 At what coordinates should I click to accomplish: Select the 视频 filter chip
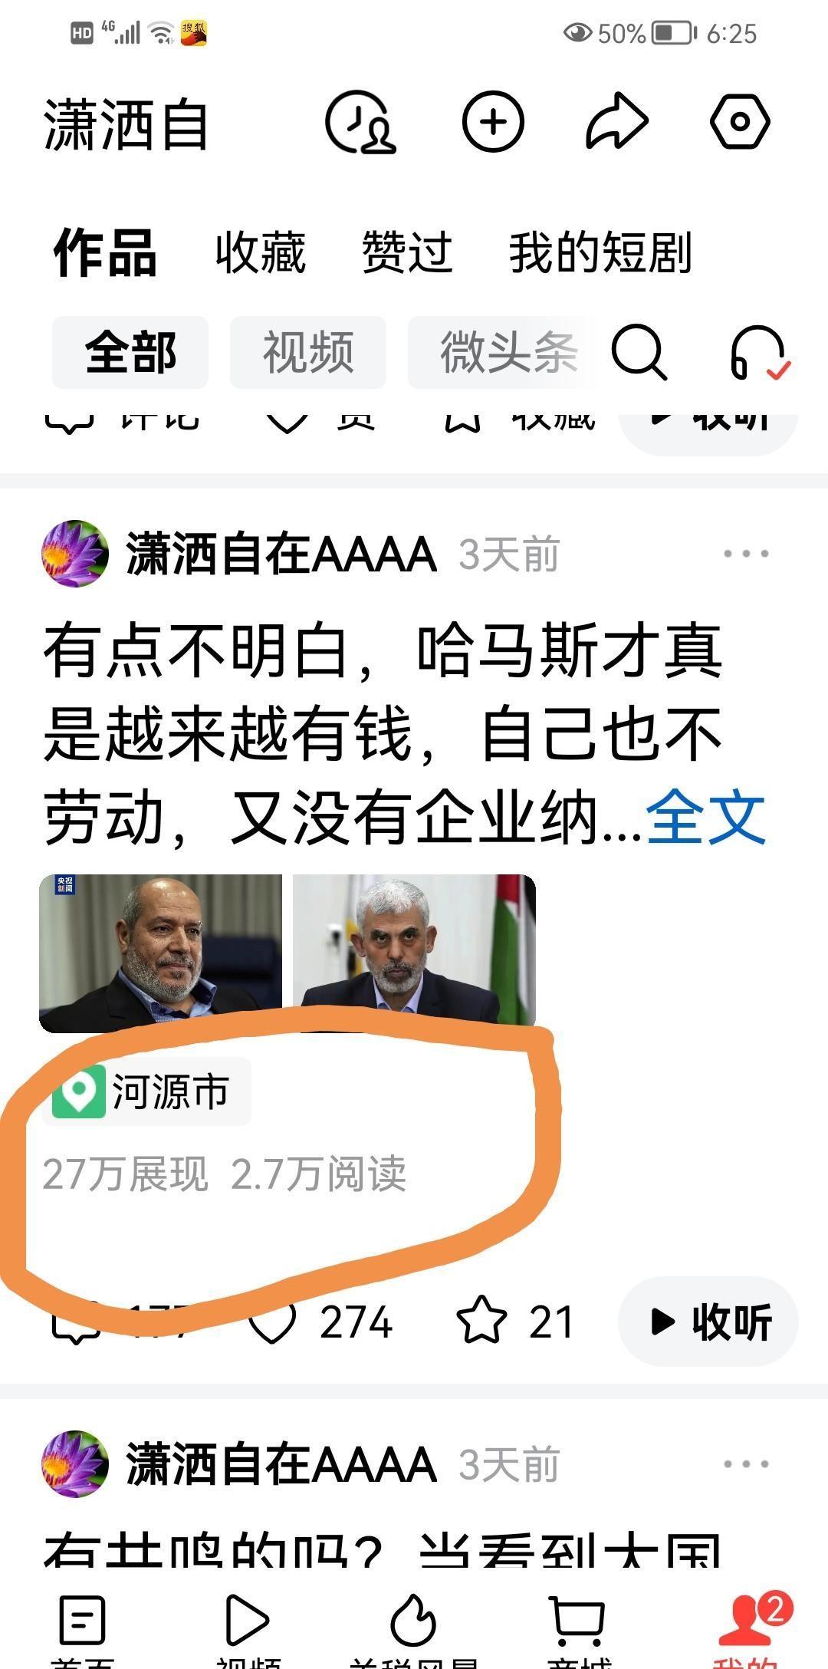click(308, 352)
